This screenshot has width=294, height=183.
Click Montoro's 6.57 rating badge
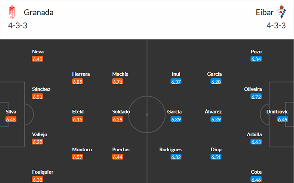tap(78, 157)
